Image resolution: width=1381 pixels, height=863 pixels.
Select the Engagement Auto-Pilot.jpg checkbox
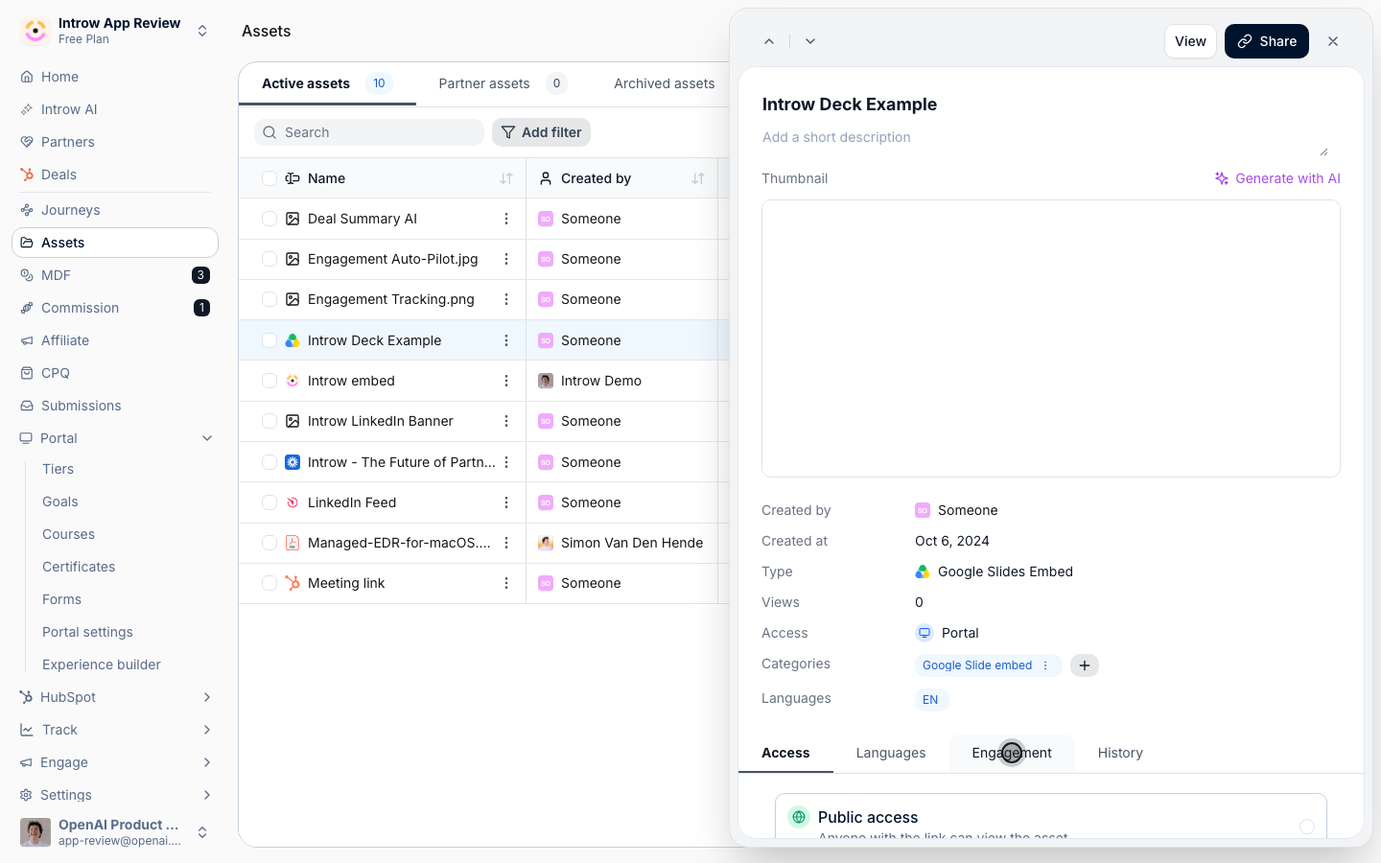(x=269, y=259)
